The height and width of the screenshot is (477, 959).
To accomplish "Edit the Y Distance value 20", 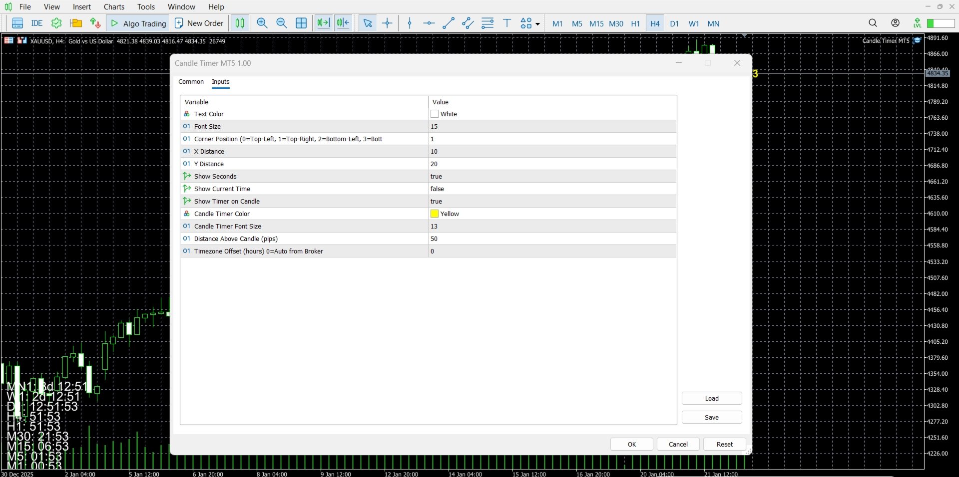I will (552, 164).
